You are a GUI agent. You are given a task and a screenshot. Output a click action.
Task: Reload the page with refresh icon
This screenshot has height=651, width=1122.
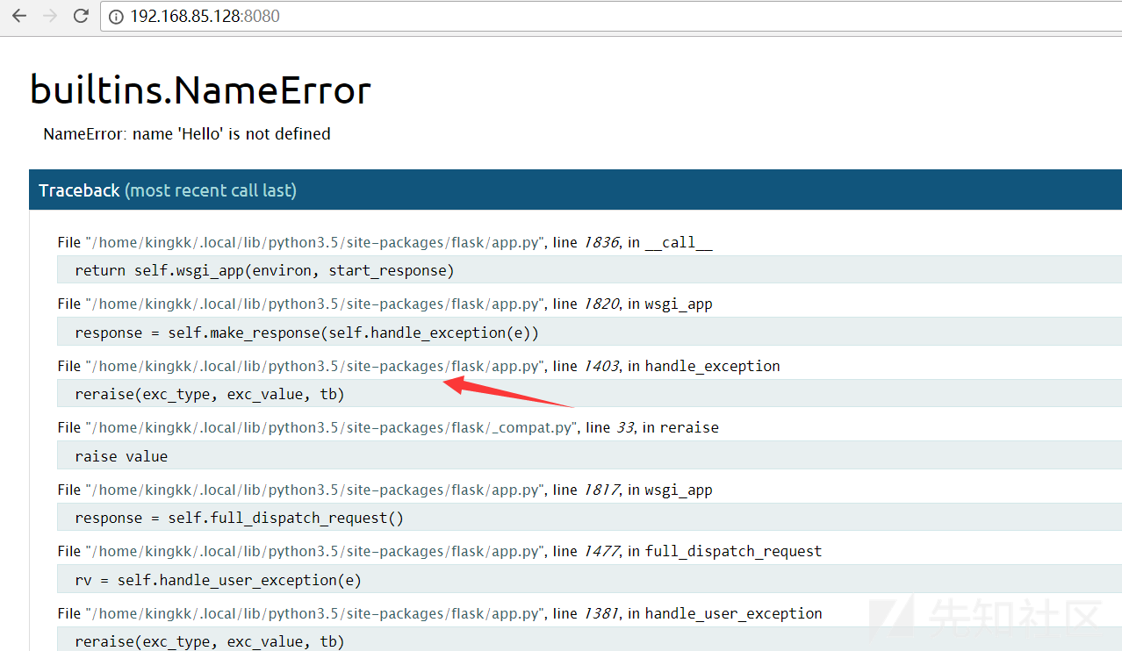click(x=81, y=16)
